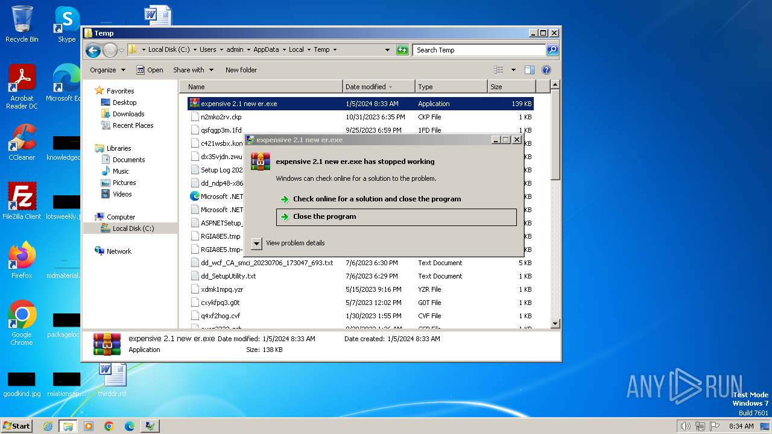Sort by Size column header

511,87
